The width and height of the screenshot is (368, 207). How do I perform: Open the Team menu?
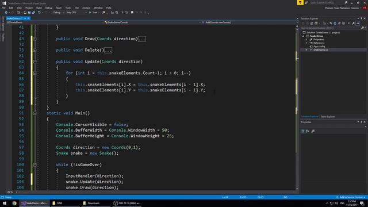[x=59, y=7]
